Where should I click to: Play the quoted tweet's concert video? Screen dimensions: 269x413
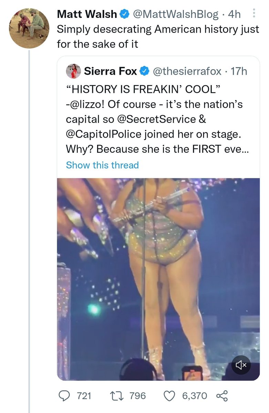[158, 279]
